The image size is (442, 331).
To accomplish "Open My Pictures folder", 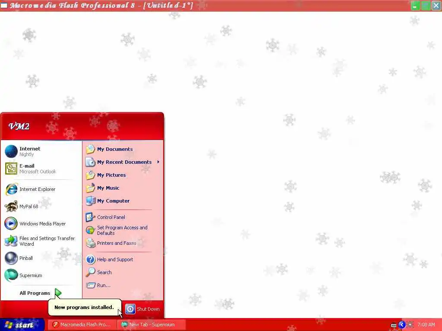I will click(123, 175).
